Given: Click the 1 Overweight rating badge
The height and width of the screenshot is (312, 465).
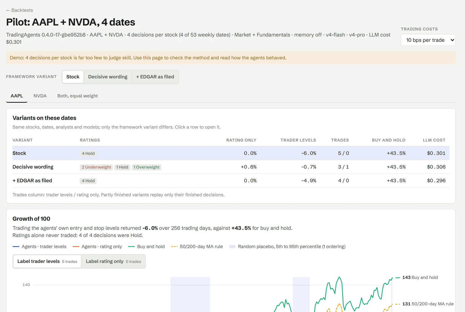Looking at the screenshot, I should point(146,167).
